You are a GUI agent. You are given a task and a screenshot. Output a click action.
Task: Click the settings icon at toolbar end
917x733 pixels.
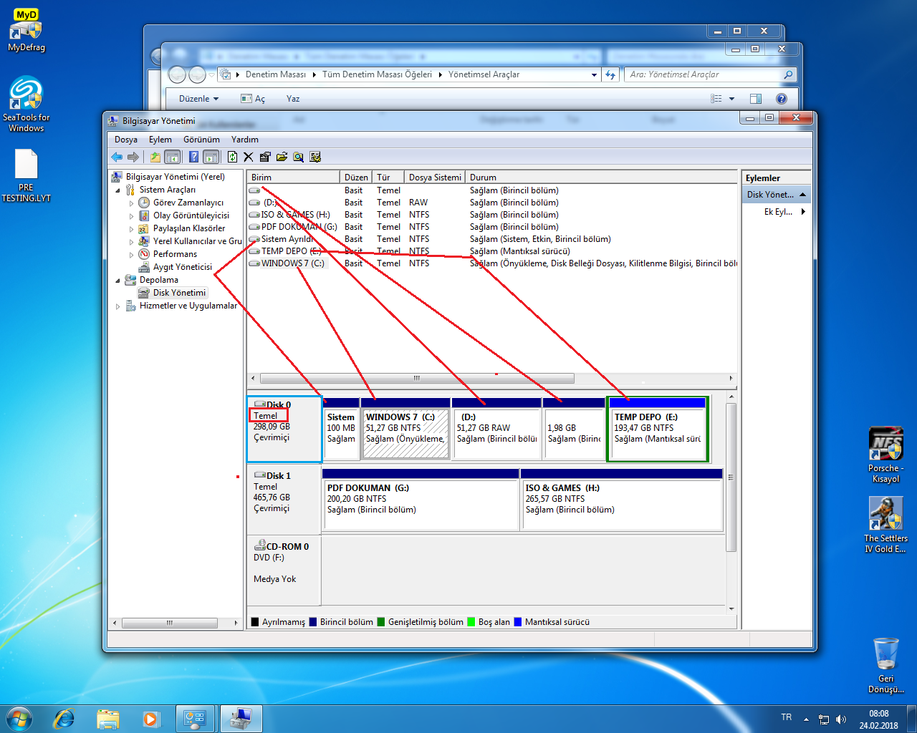[x=315, y=157]
